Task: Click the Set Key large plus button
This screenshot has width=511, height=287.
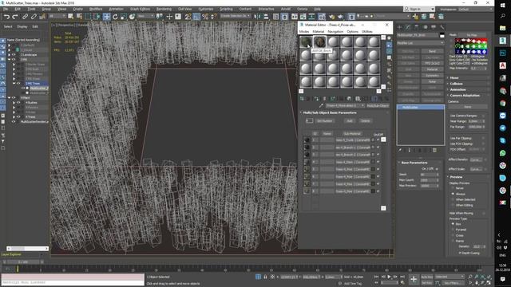Action: 414,279
